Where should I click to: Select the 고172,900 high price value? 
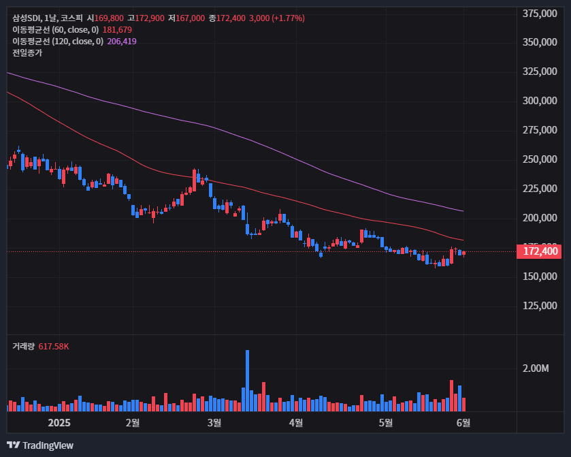point(146,18)
